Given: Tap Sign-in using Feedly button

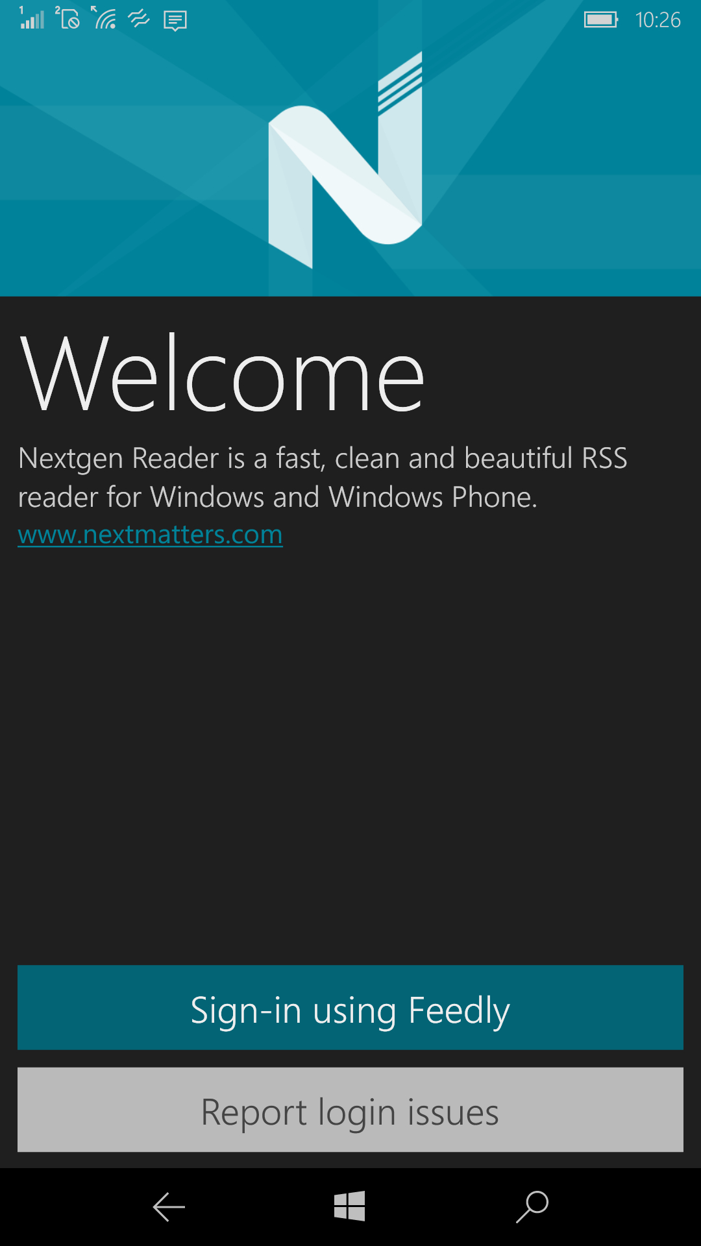Looking at the screenshot, I should [x=350, y=1007].
